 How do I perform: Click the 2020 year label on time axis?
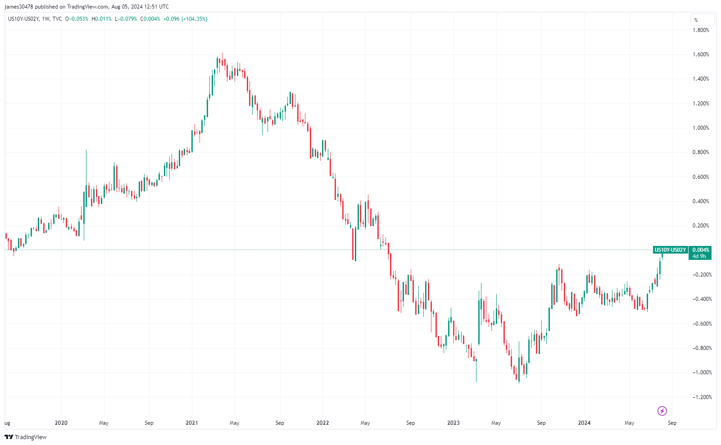tap(61, 423)
